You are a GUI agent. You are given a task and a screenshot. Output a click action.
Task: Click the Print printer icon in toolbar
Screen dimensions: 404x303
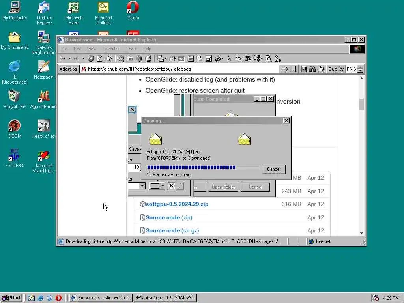pos(172,59)
